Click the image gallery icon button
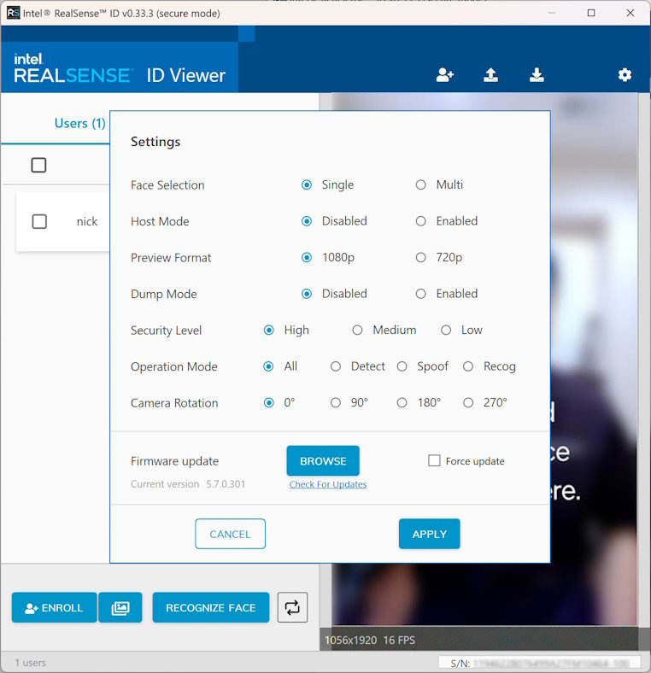The width and height of the screenshot is (651, 673). (x=120, y=607)
